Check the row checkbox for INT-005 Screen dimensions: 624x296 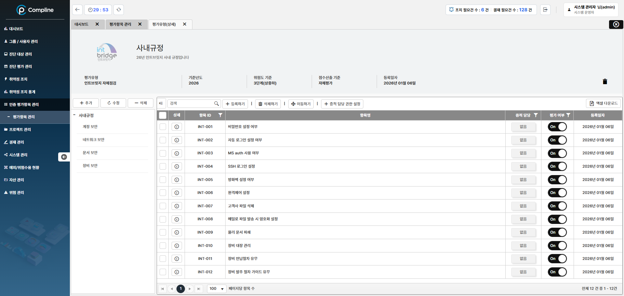point(162,180)
